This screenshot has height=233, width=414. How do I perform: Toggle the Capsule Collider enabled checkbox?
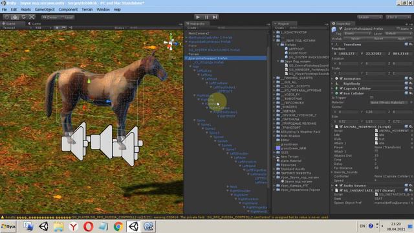[x=341, y=88]
